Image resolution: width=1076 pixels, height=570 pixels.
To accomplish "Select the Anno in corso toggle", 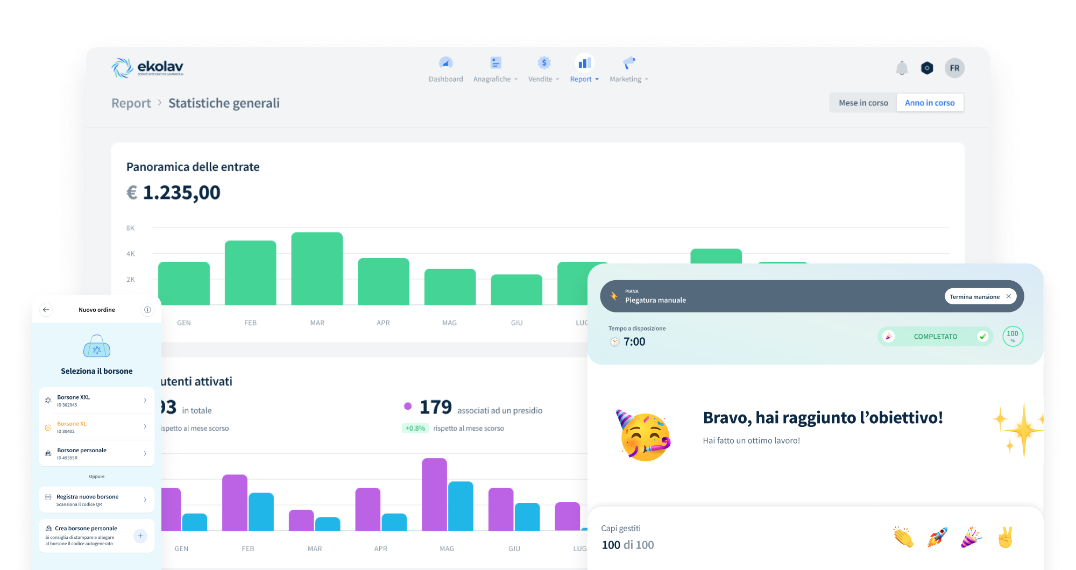I will pyautogui.click(x=930, y=103).
